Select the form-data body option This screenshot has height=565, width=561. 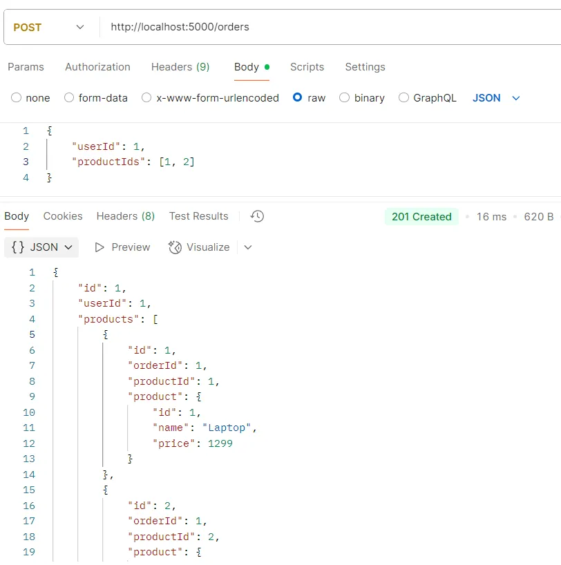pyautogui.click(x=96, y=97)
